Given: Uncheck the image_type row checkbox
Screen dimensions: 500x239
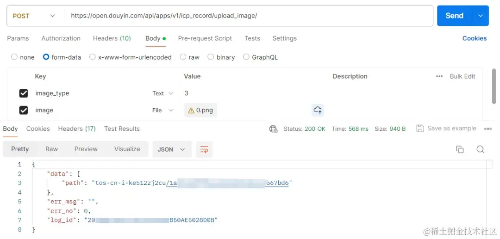Looking at the screenshot, I should tap(24, 93).
